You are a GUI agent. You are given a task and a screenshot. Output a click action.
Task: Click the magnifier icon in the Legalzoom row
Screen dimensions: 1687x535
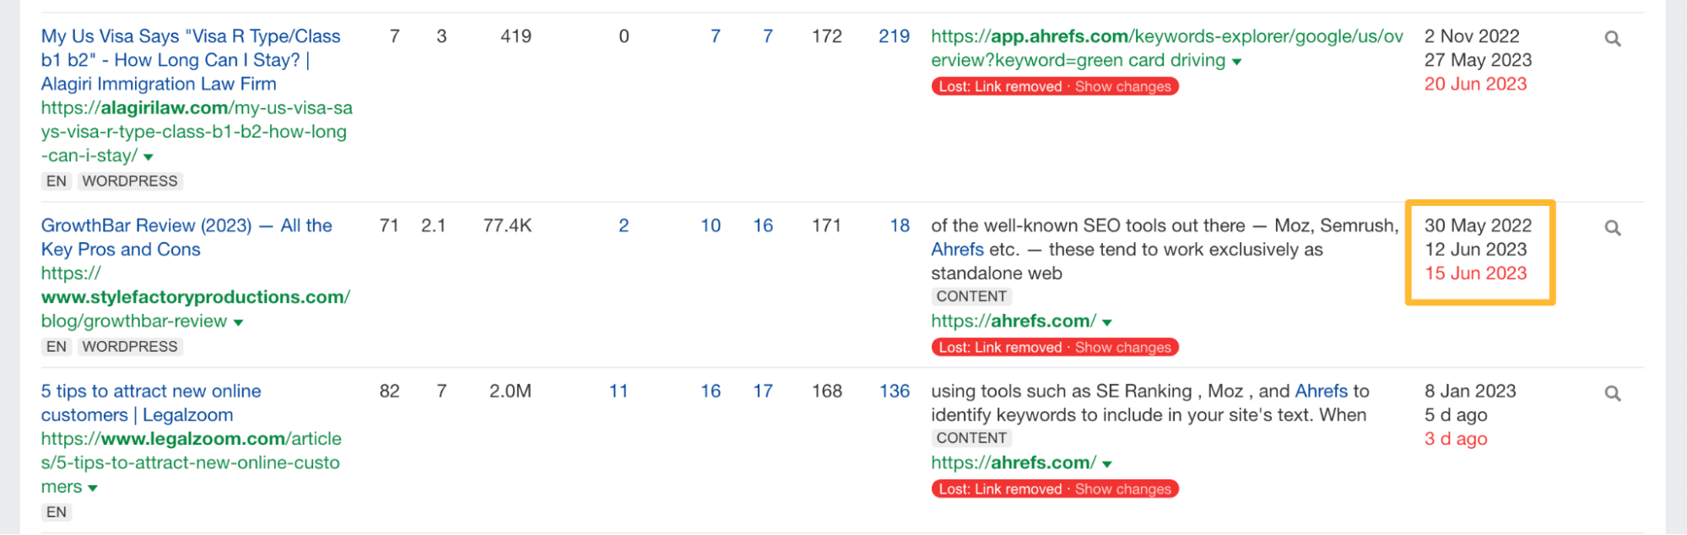(1613, 392)
